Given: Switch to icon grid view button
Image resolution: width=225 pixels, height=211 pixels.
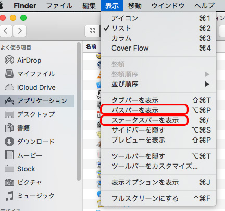Looking at the screenshot, I should pyautogui.click(x=92, y=31).
